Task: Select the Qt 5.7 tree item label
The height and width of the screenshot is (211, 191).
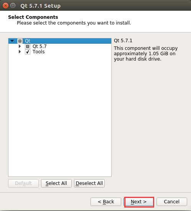Action: tap(40, 46)
